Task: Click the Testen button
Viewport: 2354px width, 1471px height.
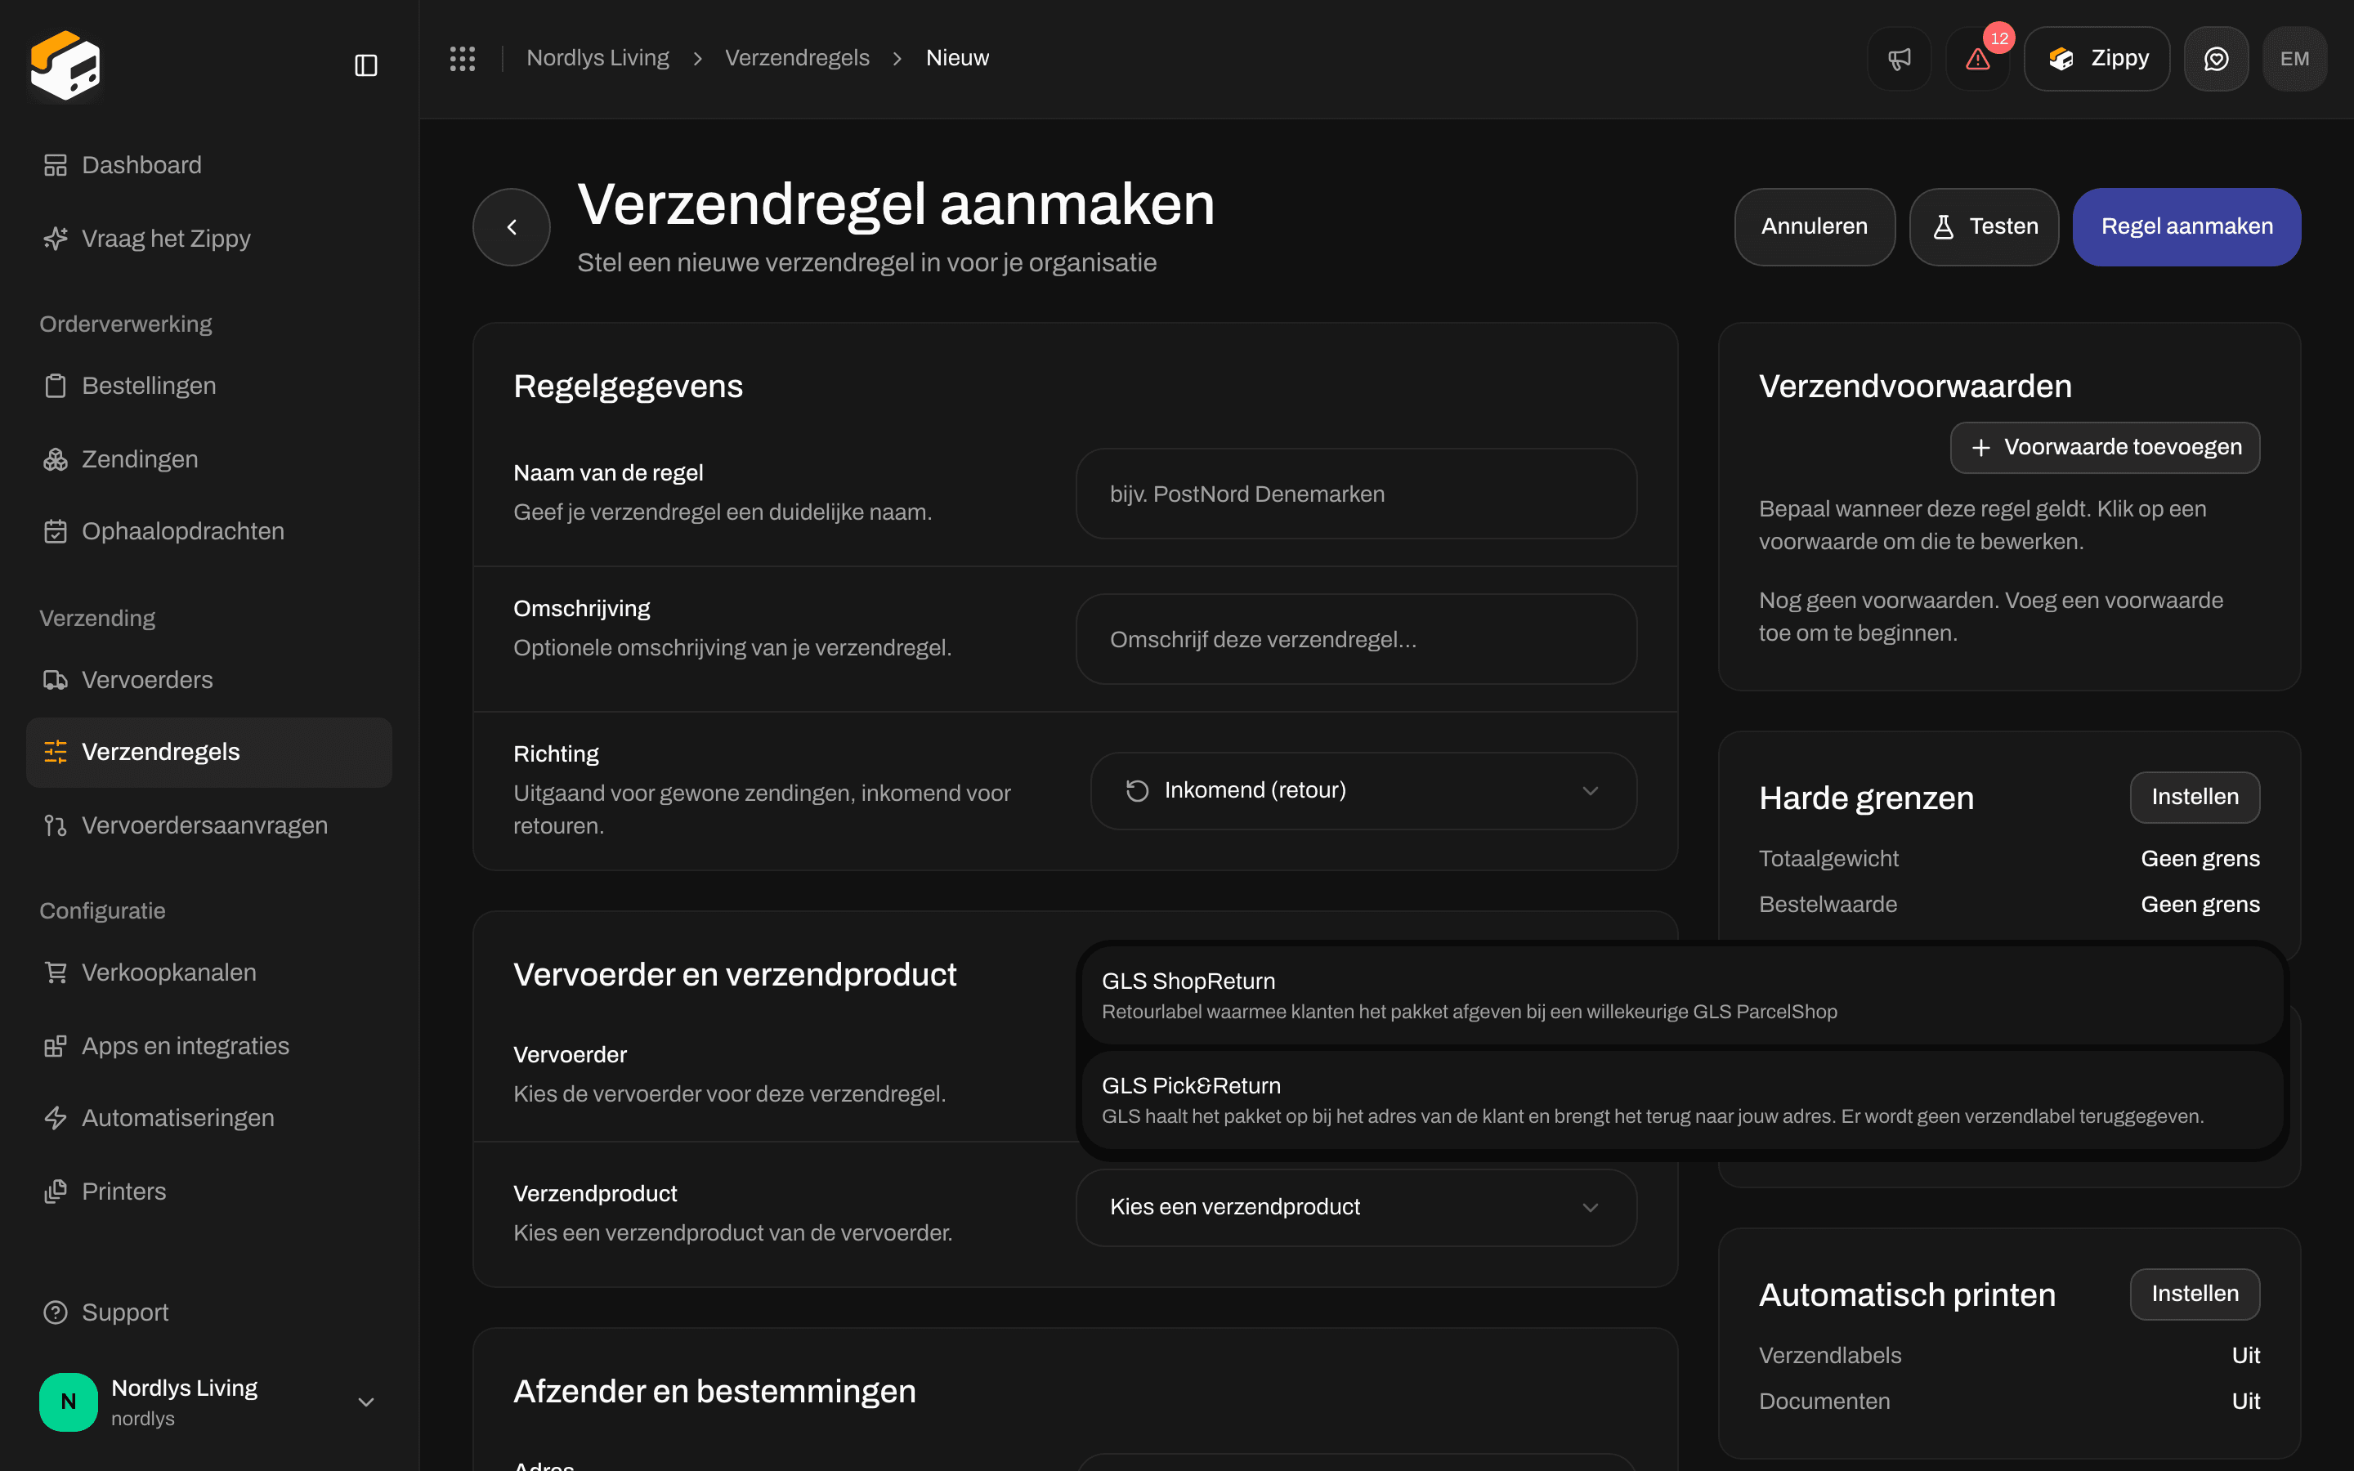Action: click(x=1984, y=226)
